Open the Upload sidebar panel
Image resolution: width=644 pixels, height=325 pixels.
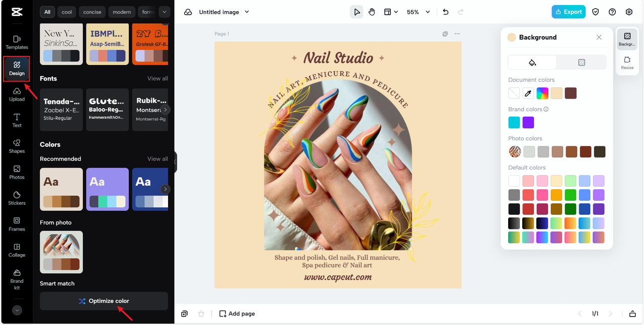coord(17,94)
